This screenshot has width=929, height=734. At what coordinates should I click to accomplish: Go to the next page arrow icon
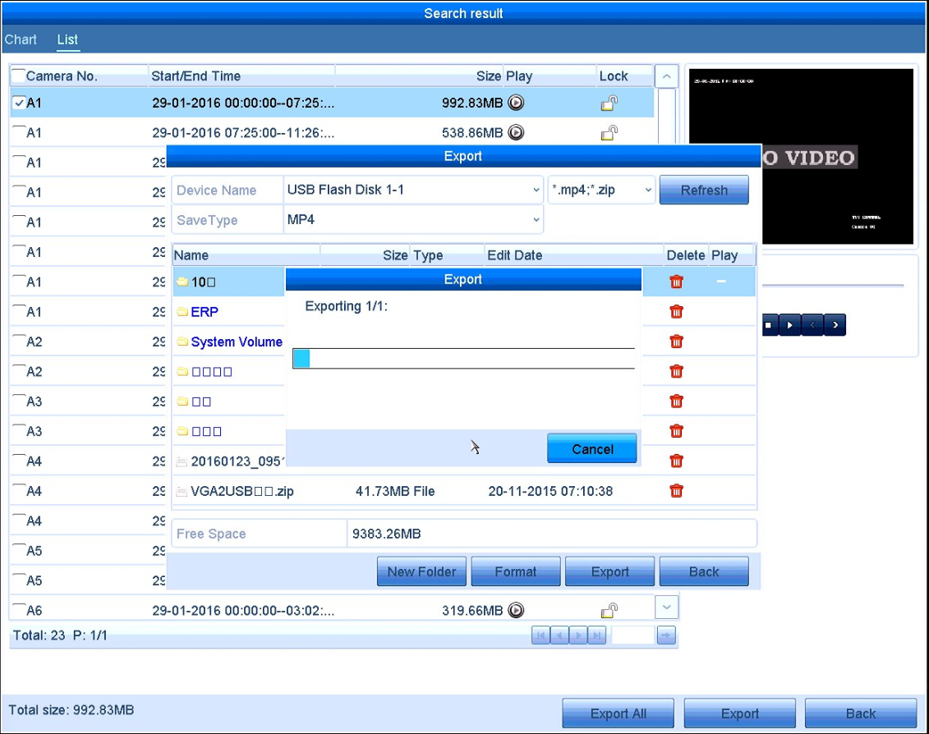(577, 635)
